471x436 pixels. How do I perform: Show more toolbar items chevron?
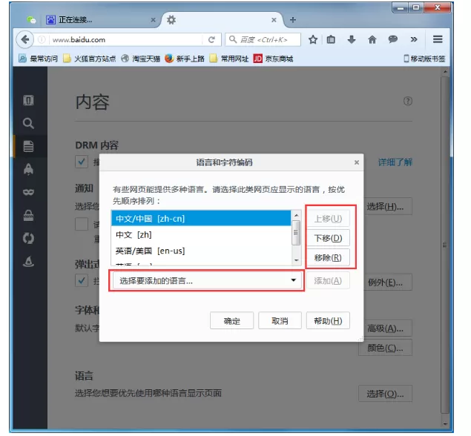tap(414, 39)
